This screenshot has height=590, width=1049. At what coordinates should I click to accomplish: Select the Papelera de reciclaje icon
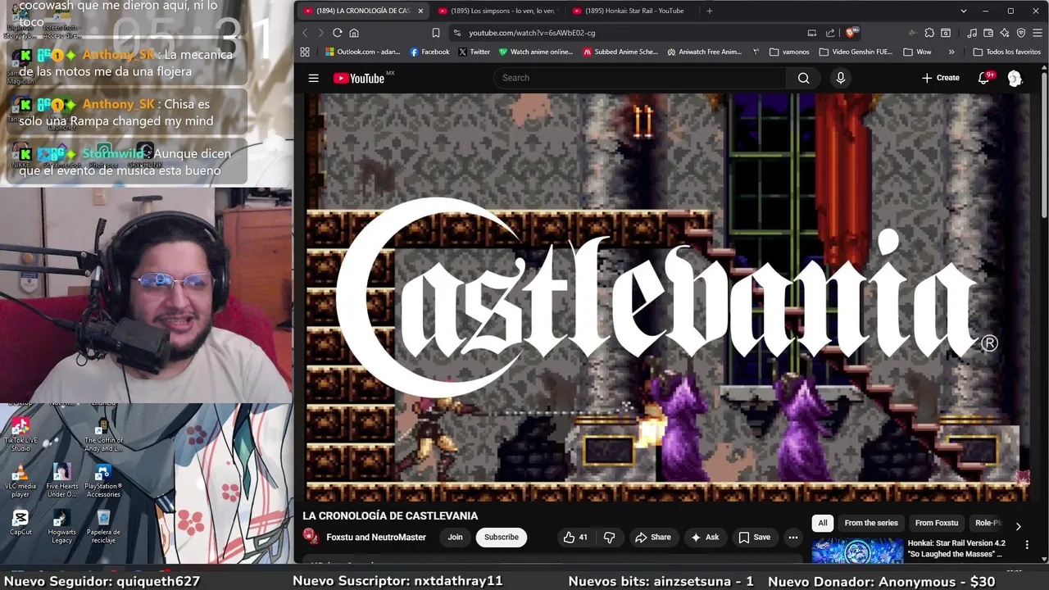103,525
